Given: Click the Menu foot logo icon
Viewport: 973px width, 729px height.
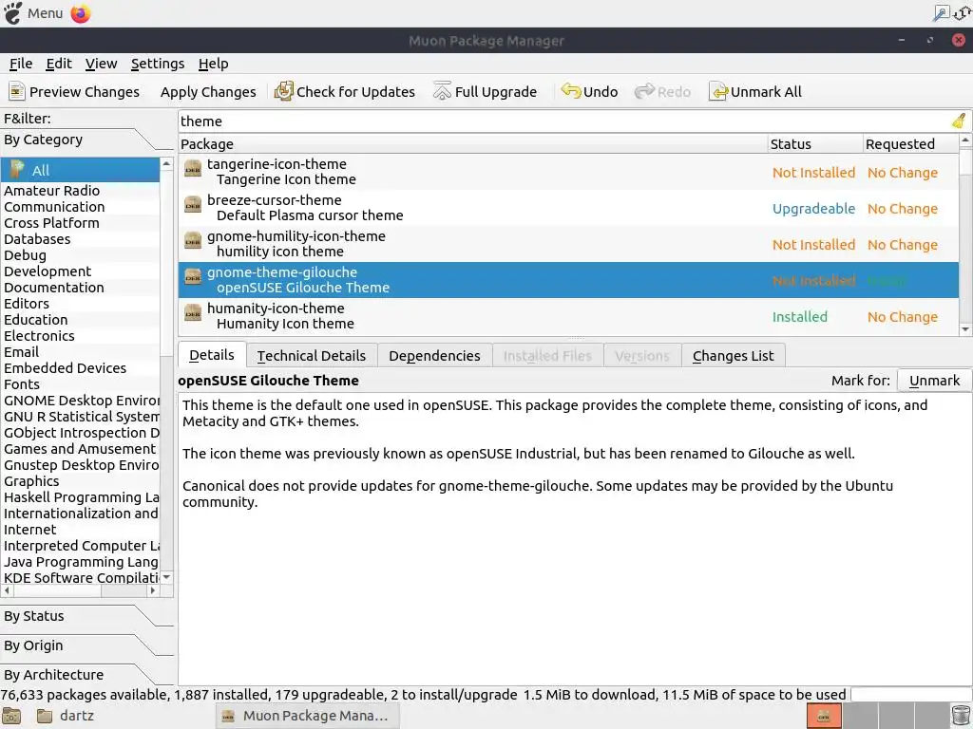Looking at the screenshot, I should (x=12, y=13).
